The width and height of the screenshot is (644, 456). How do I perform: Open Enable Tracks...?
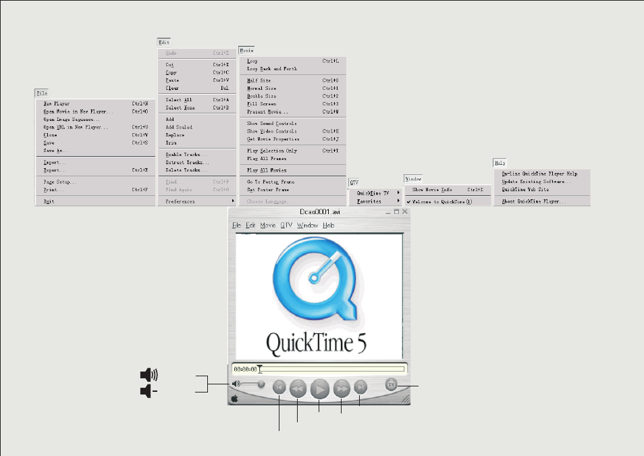click(197, 155)
